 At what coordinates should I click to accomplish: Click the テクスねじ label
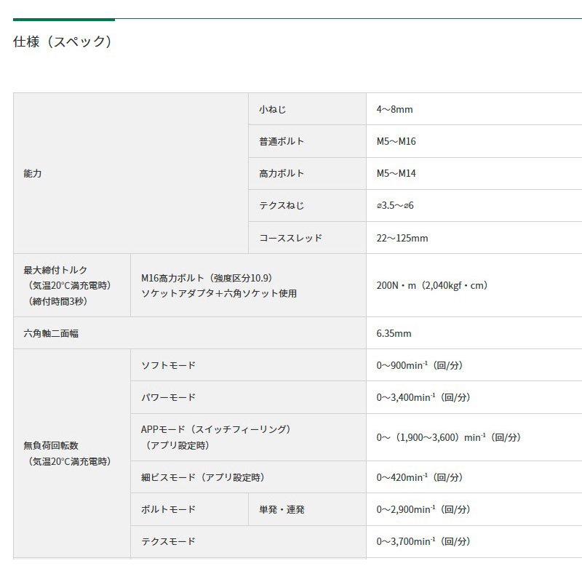click(x=282, y=205)
